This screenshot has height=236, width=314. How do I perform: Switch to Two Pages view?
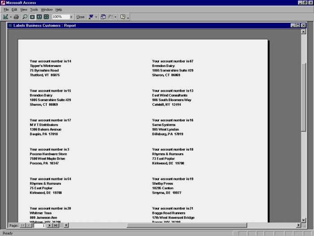(39, 17)
